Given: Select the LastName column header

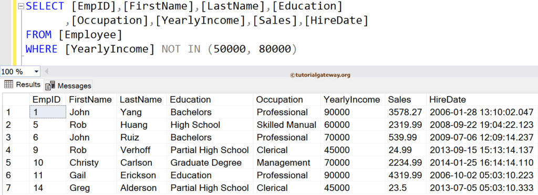Looking at the screenshot, I should 142,99.
